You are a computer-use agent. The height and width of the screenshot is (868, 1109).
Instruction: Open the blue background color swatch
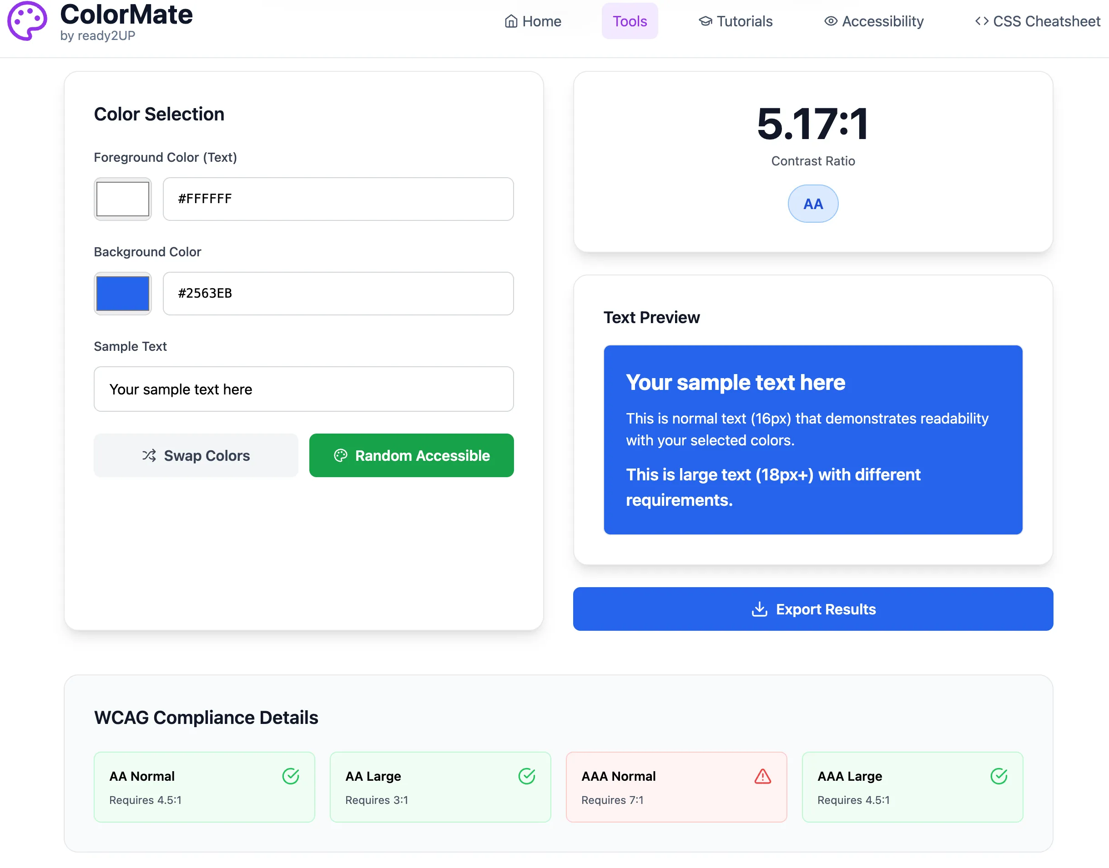pos(123,293)
